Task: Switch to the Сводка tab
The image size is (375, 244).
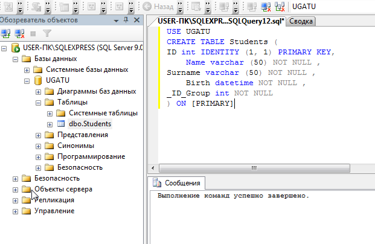Action: tap(301, 21)
